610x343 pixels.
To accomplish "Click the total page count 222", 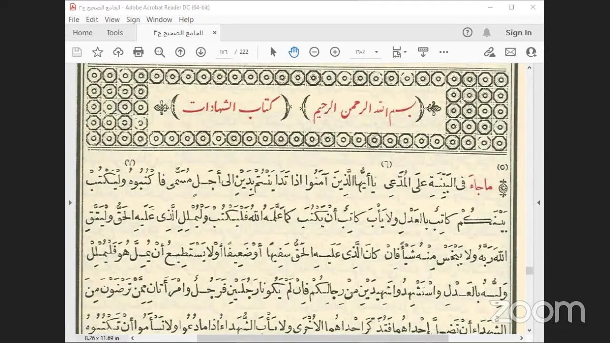I will [244, 52].
